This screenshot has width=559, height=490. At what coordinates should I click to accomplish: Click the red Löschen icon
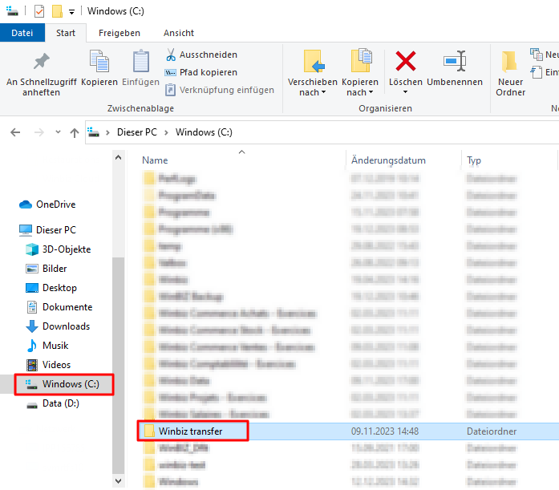406,62
